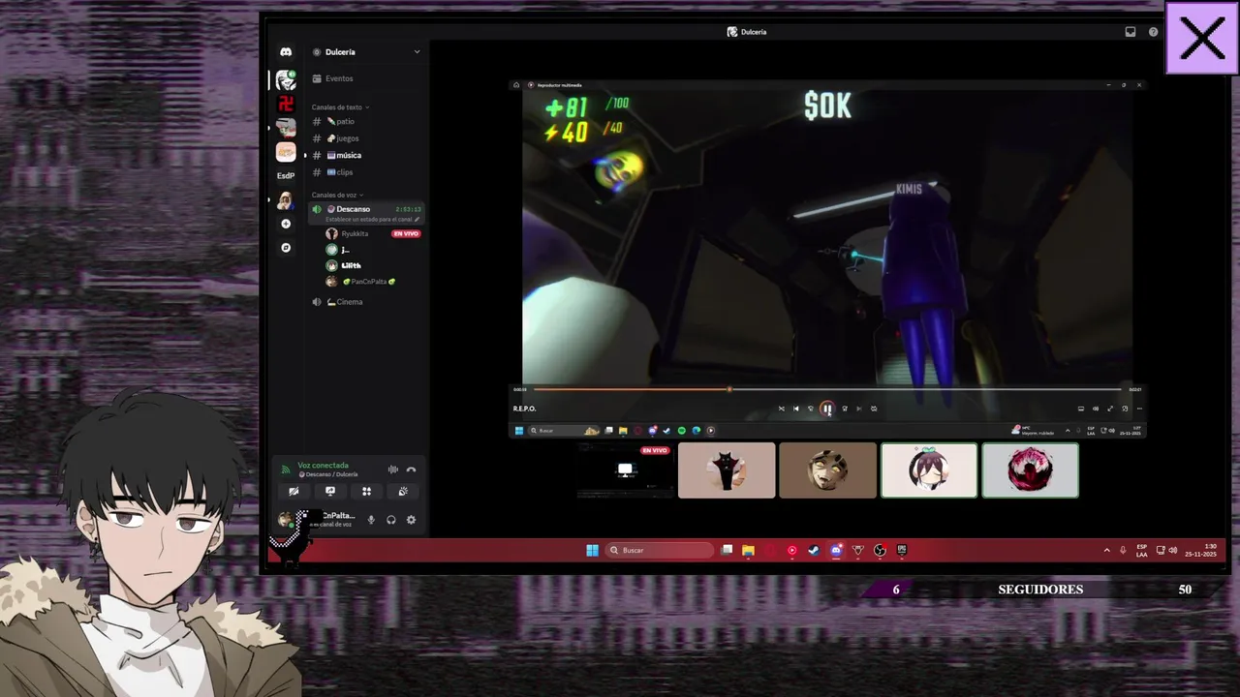Toggle taskbar microphone tray icon
The height and width of the screenshot is (697, 1240).
click(1123, 550)
